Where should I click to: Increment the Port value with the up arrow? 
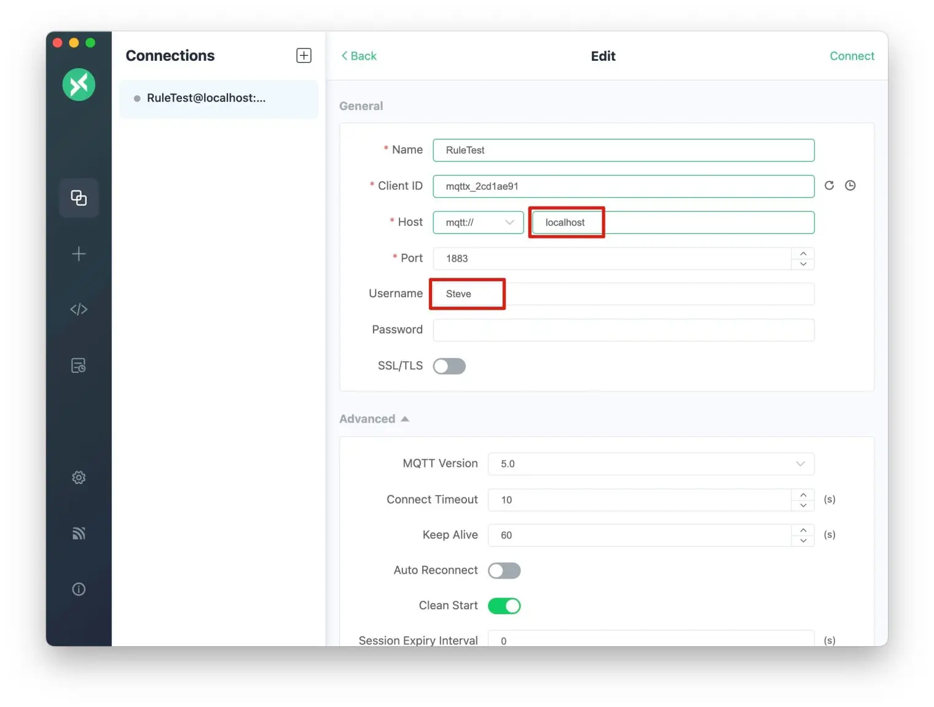coord(803,254)
